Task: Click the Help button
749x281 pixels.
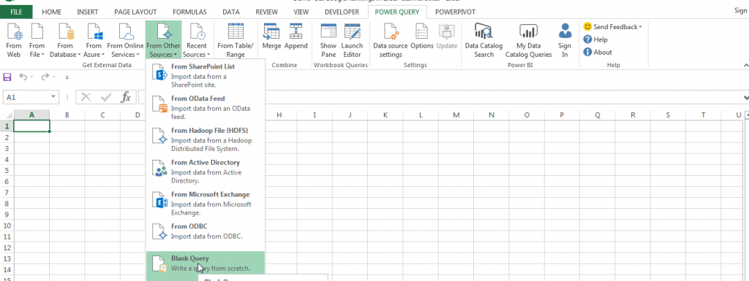Action: tap(595, 39)
